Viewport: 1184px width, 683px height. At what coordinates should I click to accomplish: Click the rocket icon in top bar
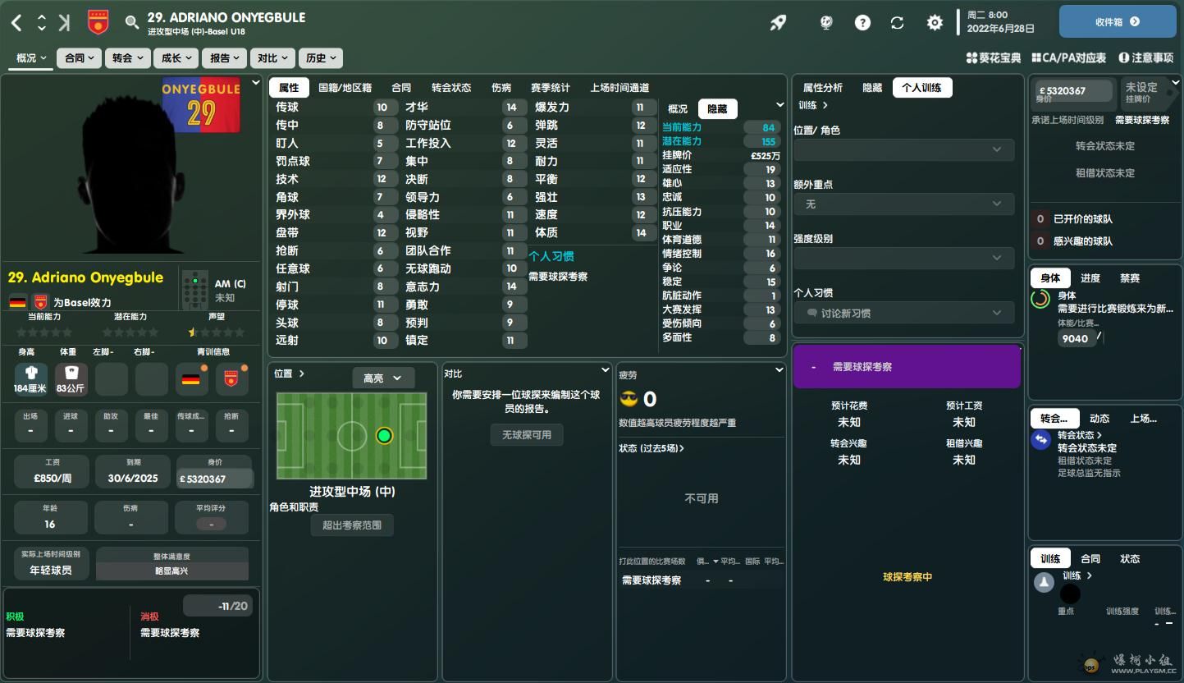pyautogui.click(x=777, y=23)
